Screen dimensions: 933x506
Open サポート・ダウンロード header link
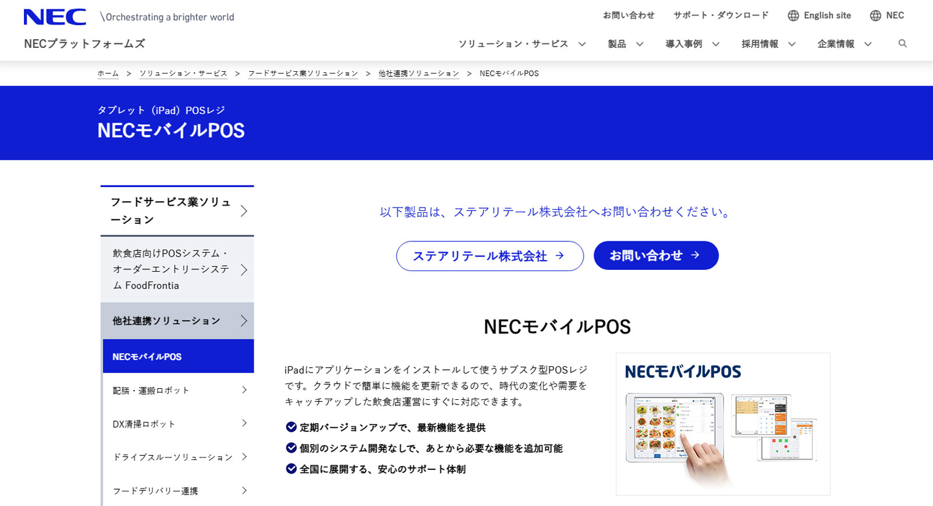coord(721,16)
